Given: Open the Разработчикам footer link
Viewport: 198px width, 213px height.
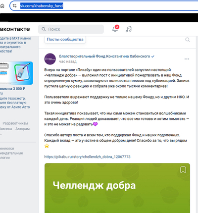Looking at the screenshot, I should click(x=15, y=123).
